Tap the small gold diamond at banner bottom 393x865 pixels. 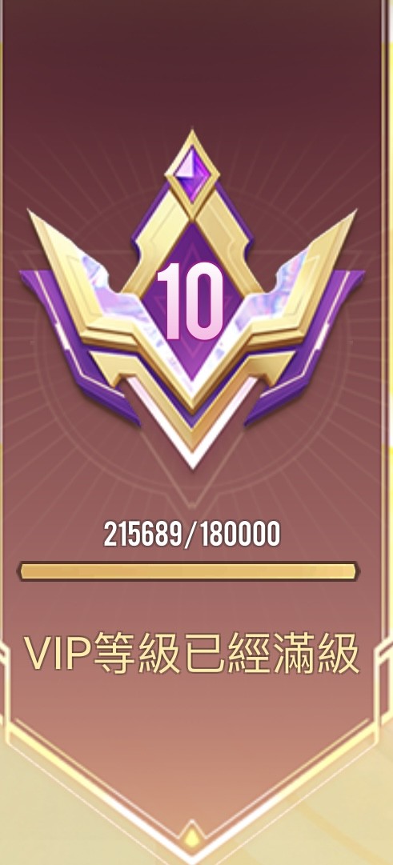192,838
